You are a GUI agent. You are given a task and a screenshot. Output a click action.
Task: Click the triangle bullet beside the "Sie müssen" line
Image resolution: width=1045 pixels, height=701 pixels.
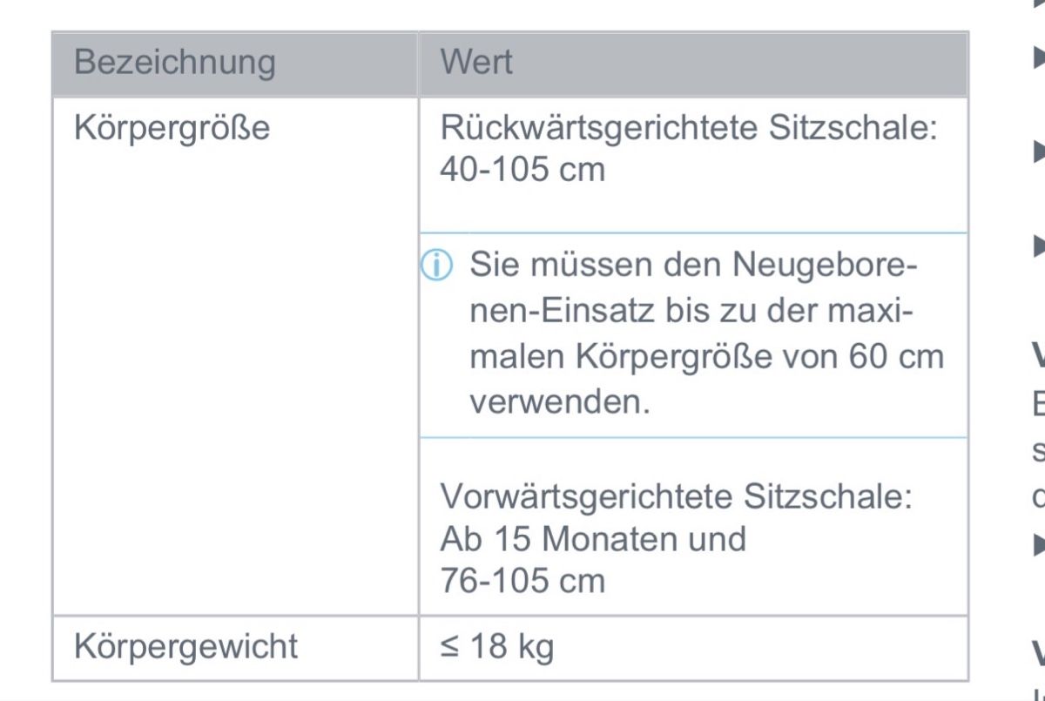pos(1038,245)
